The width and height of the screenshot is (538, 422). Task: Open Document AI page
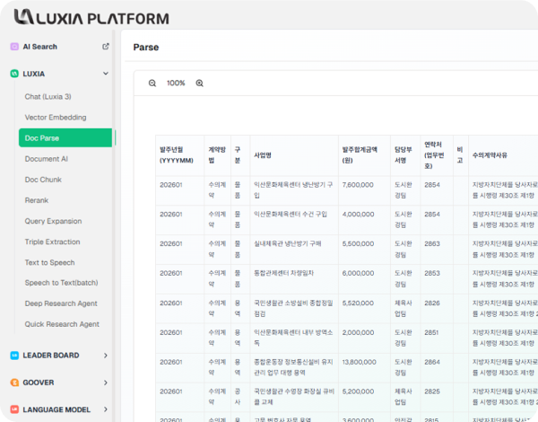coord(47,159)
